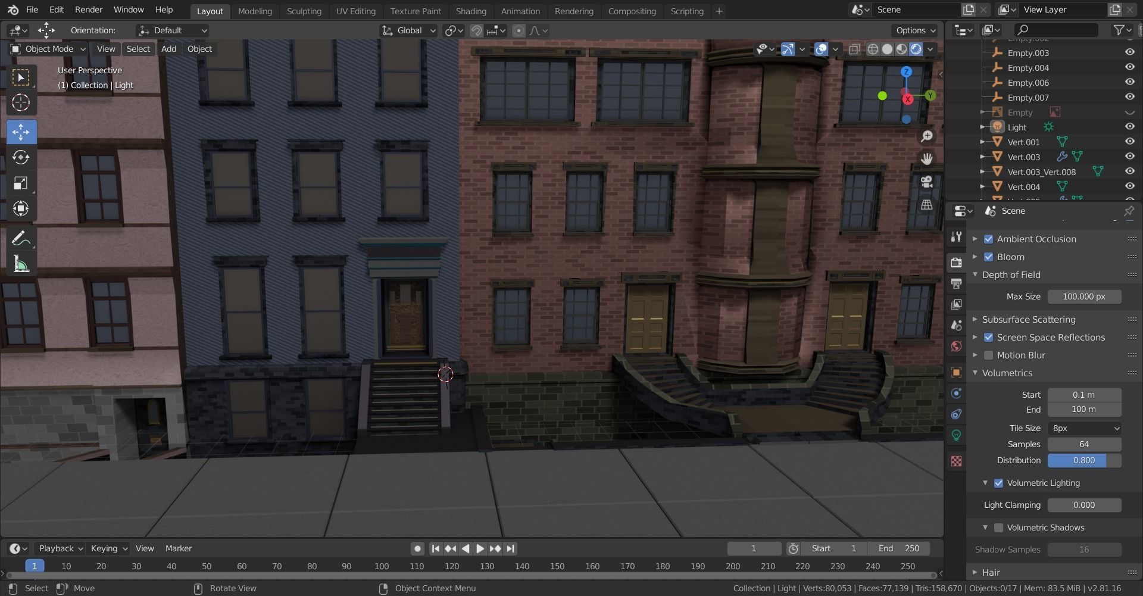Uncheck Volumetric Lighting

point(998,483)
